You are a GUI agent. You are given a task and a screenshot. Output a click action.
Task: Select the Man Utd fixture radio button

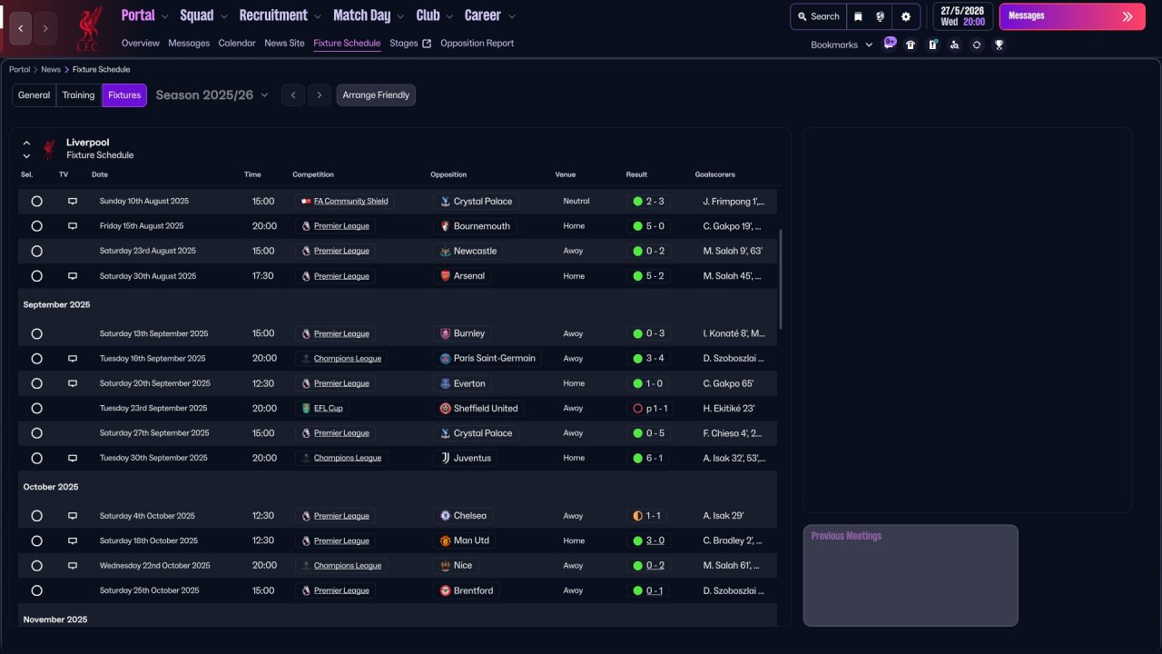point(36,540)
